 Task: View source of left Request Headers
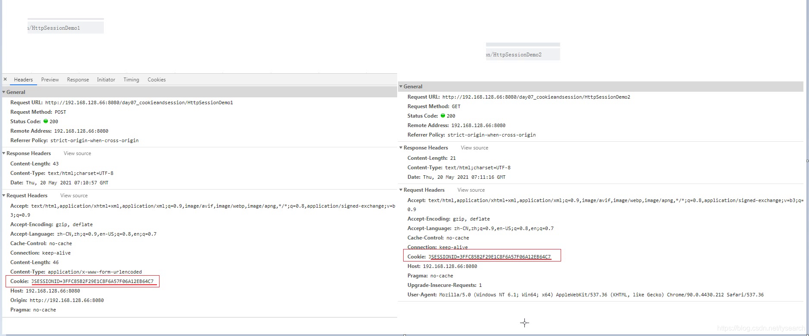pyautogui.click(x=74, y=196)
